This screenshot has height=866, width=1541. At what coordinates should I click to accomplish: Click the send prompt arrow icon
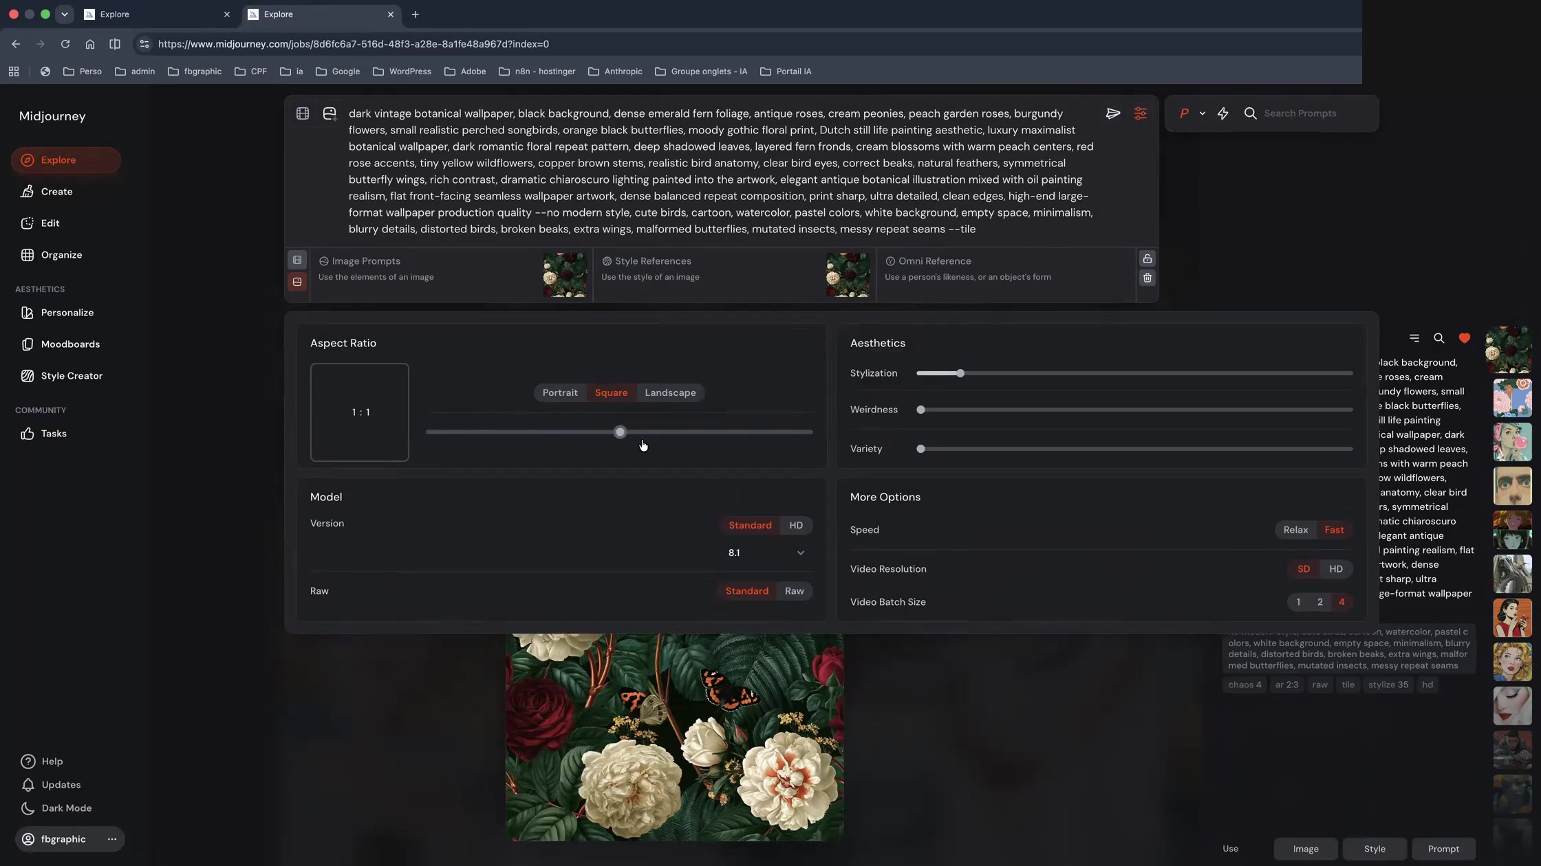tap(1113, 114)
